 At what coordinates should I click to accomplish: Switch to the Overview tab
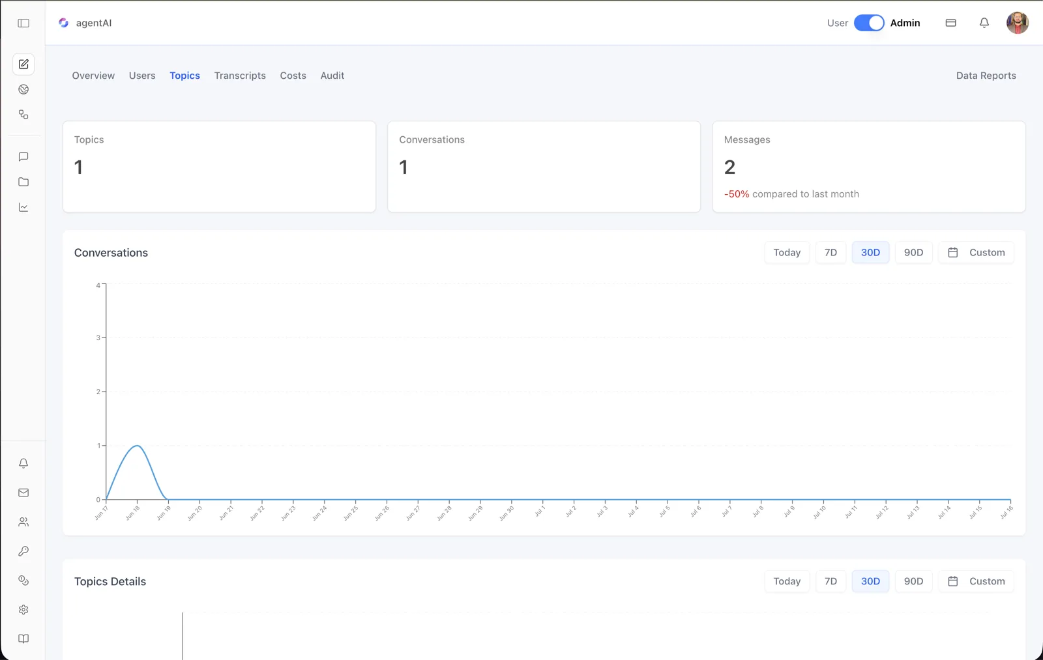93,76
